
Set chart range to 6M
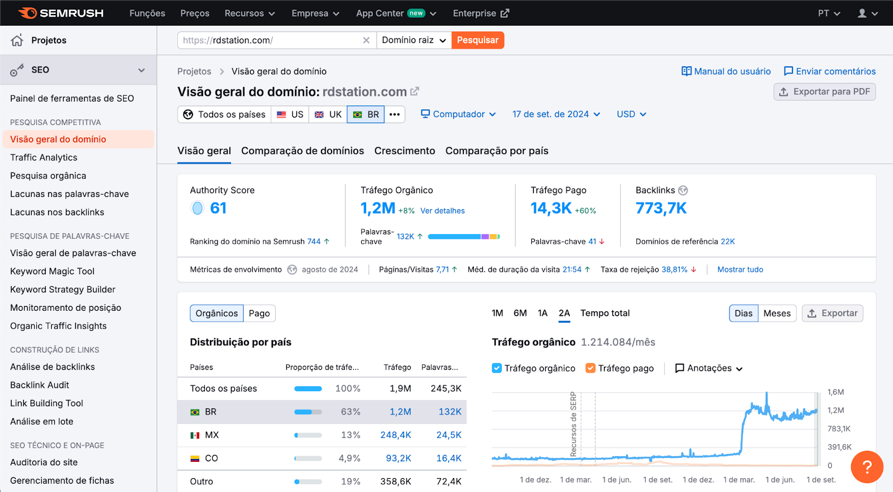tap(520, 313)
